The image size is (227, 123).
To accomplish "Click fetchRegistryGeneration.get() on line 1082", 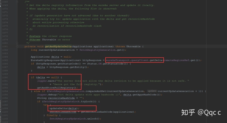I will click(x=102, y=50).
